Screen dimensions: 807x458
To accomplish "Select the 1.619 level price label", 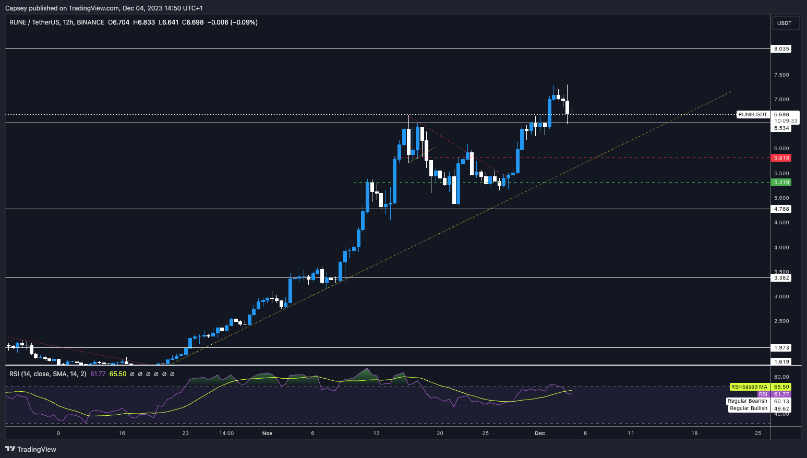I will [x=781, y=361].
